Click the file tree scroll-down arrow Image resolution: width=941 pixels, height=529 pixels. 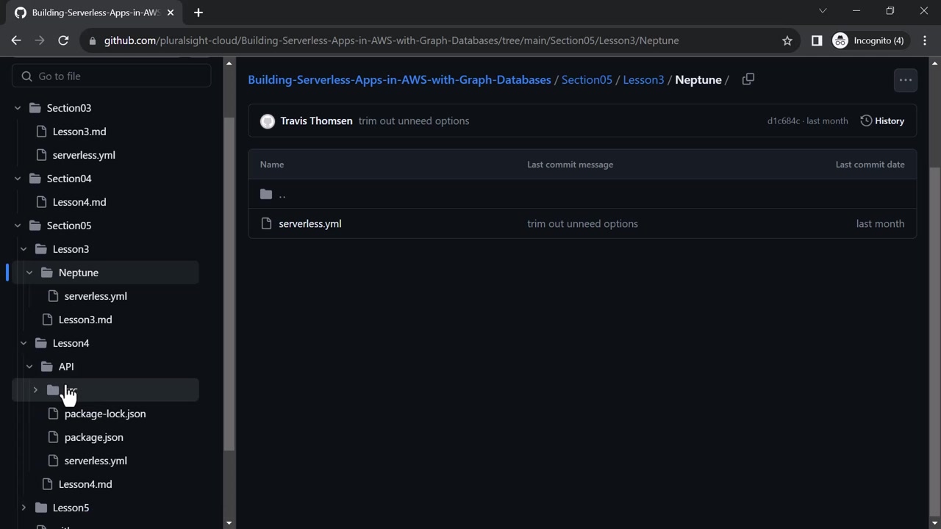point(229,523)
